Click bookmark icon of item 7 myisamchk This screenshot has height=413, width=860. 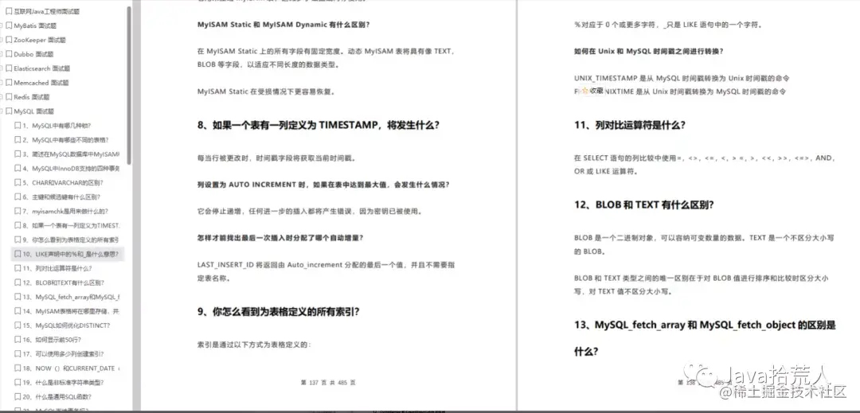[18, 211]
